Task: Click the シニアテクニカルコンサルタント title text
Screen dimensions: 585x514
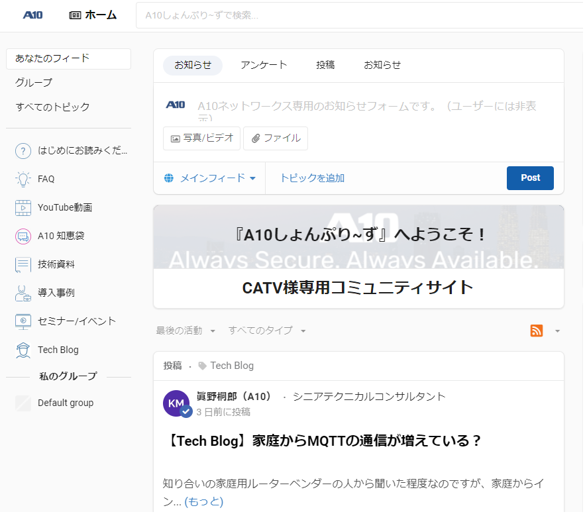Action: (x=369, y=397)
